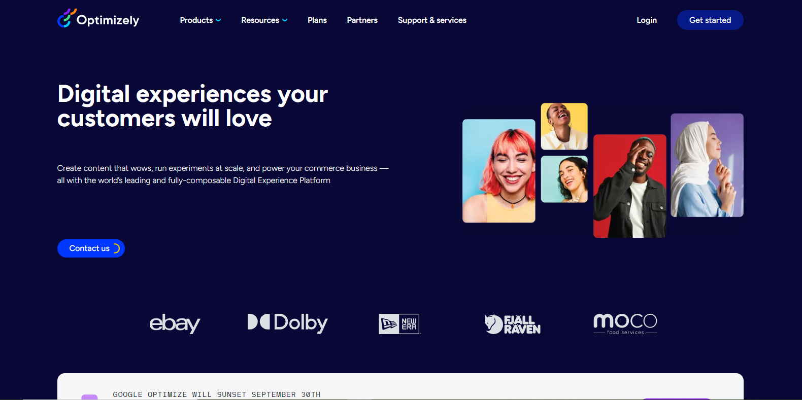Click the Get started button
Image resolution: width=802 pixels, height=400 pixels.
710,20
